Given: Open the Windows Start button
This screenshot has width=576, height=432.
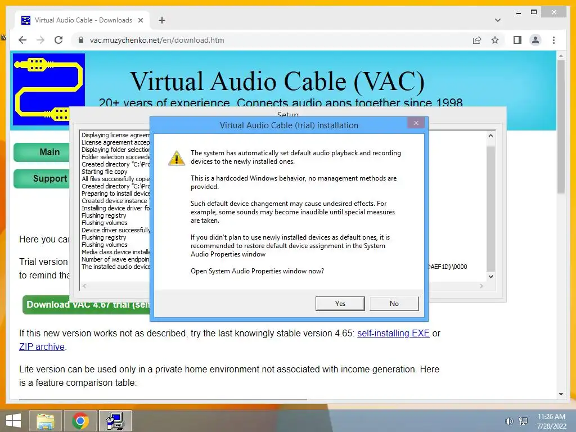Looking at the screenshot, I should (x=13, y=421).
